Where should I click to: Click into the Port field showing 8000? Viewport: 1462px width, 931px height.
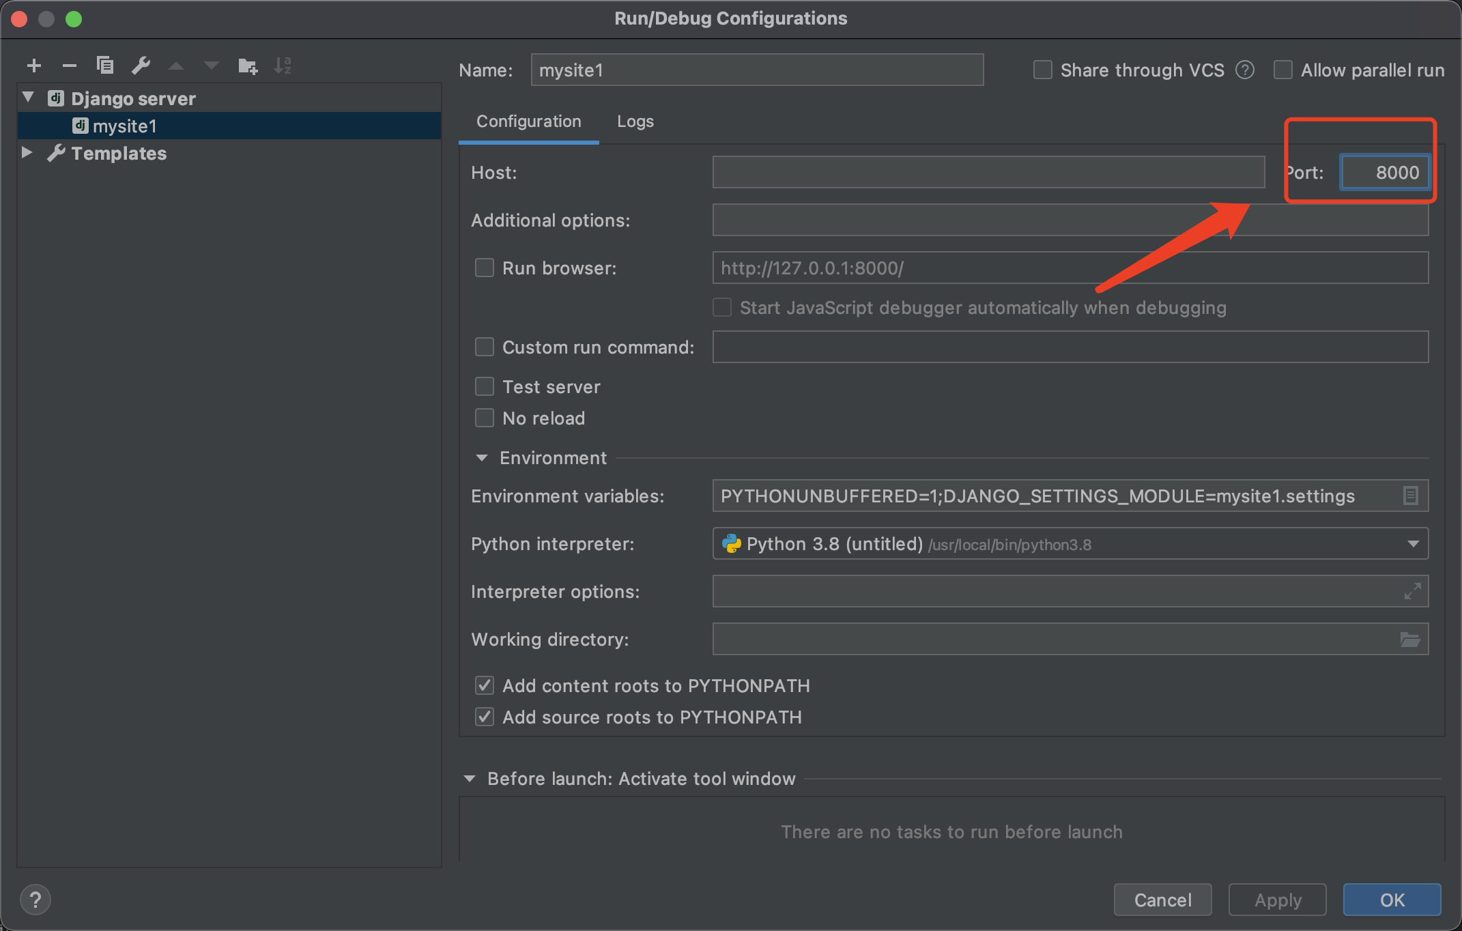tap(1385, 172)
